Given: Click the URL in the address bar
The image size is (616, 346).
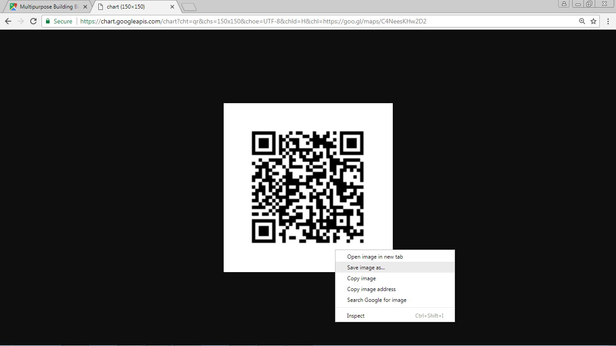Looking at the screenshot, I should [253, 21].
